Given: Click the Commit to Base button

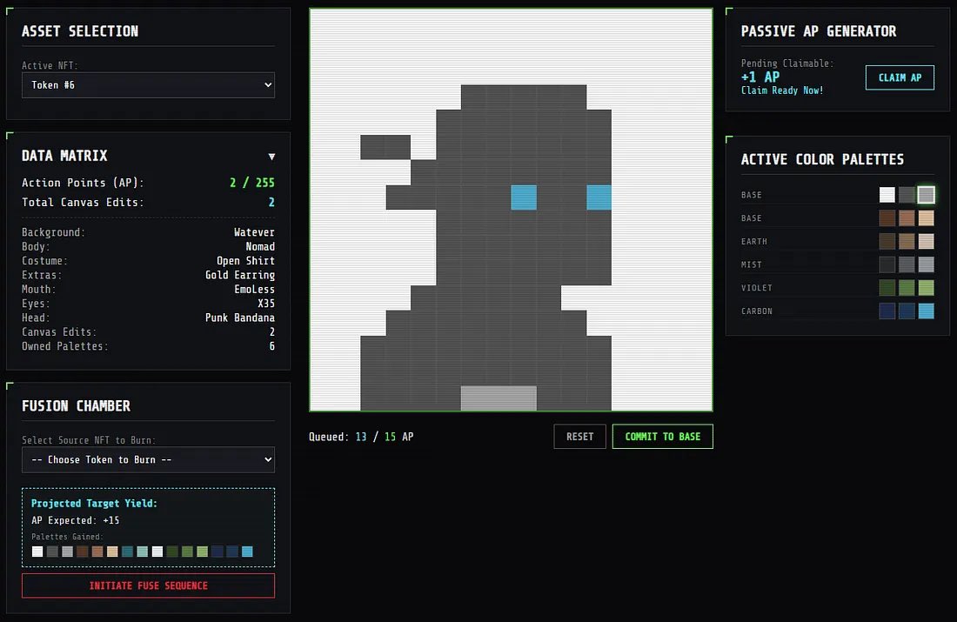Looking at the screenshot, I should point(663,437).
